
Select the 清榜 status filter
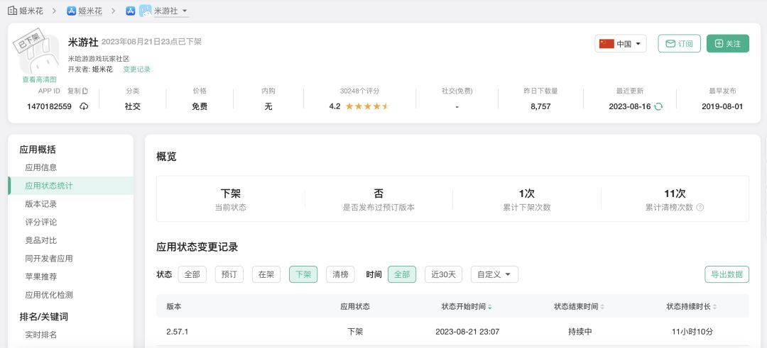[x=340, y=274]
